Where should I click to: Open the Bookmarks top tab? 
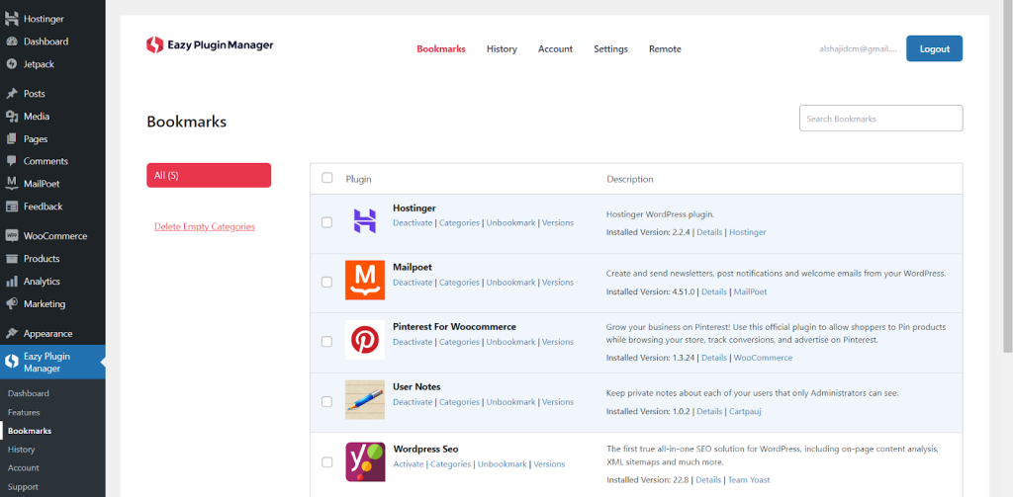coord(441,49)
